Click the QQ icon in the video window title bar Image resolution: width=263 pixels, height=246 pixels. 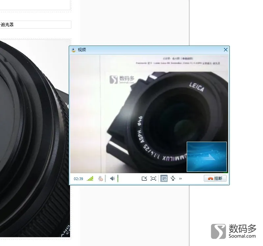(x=73, y=50)
